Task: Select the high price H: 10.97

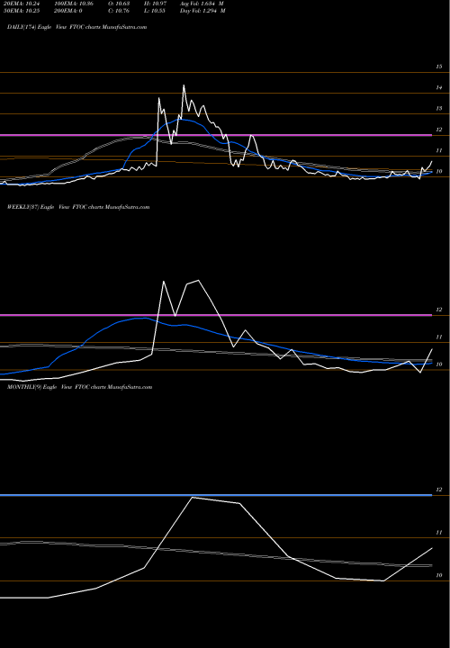Action: (154, 4)
